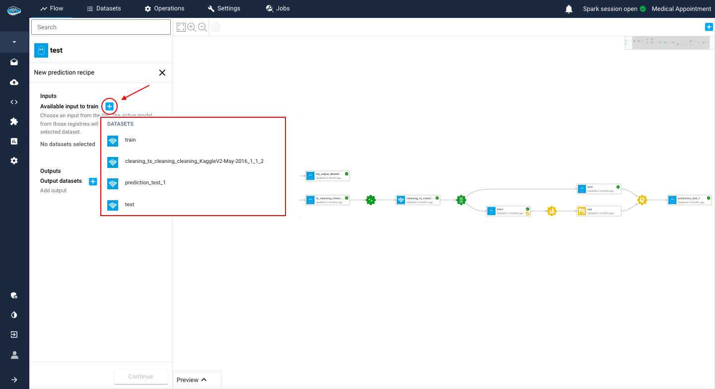
Task: Select the train dataset from list
Action: pyautogui.click(x=130, y=140)
